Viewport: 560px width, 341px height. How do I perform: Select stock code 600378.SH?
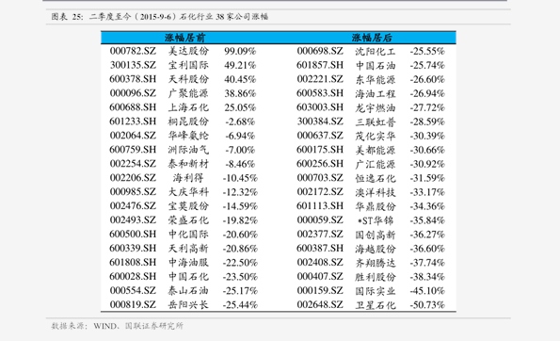(x=133, y=79)
